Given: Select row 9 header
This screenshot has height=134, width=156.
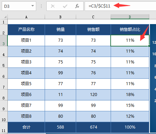Looking at the screenshot, I should (x=4, y=106).
